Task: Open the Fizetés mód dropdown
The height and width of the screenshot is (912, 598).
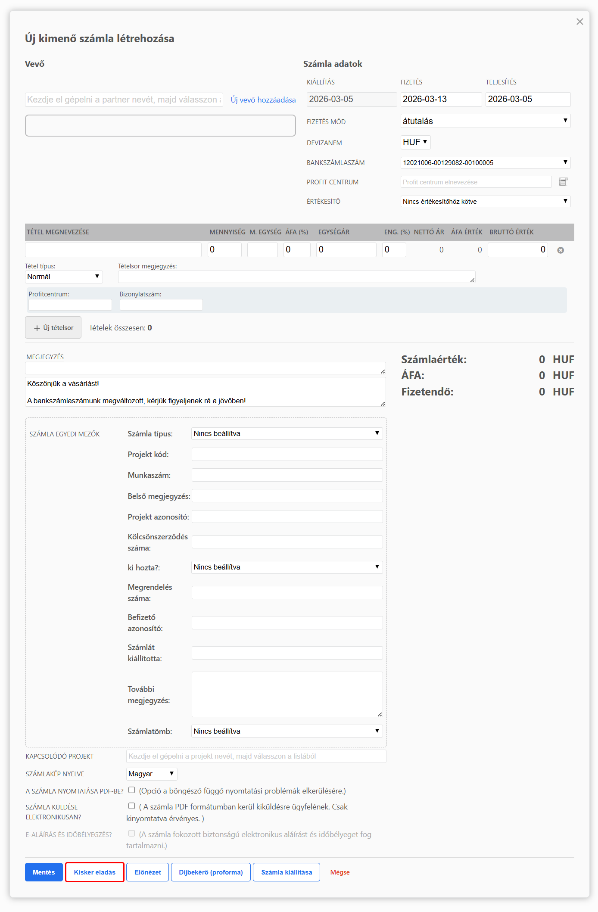Action: coord(485,121)
